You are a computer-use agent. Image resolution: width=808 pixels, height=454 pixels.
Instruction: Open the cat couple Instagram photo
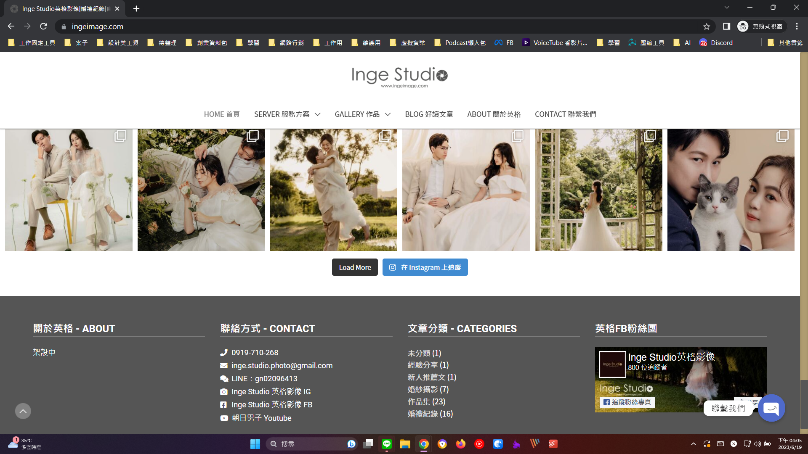point(731,190)
